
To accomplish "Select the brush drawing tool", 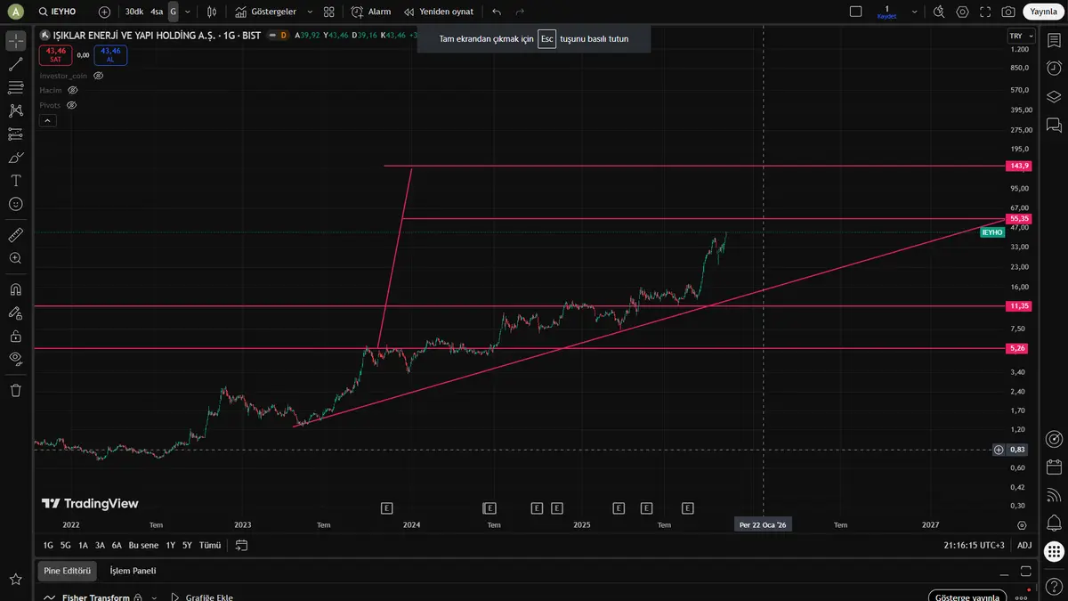I will (15, 157).
